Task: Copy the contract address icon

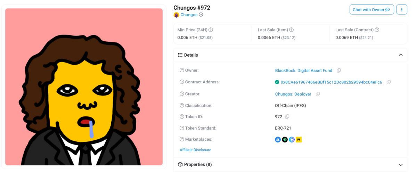Action: click(389, 82)
